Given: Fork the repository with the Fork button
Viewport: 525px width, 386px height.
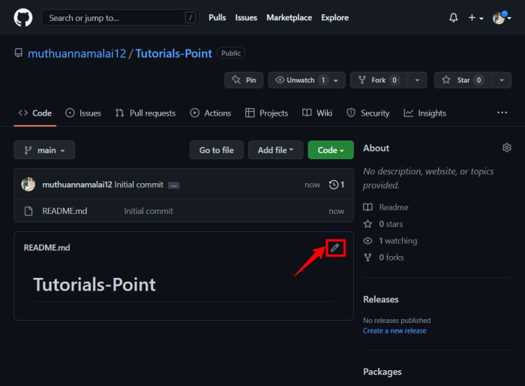Looking at the screenshot, I should coord(379,80).
